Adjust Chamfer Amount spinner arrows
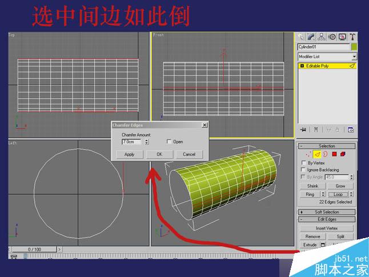This screenshot has width=369, height=277. [x=147, y=142]
